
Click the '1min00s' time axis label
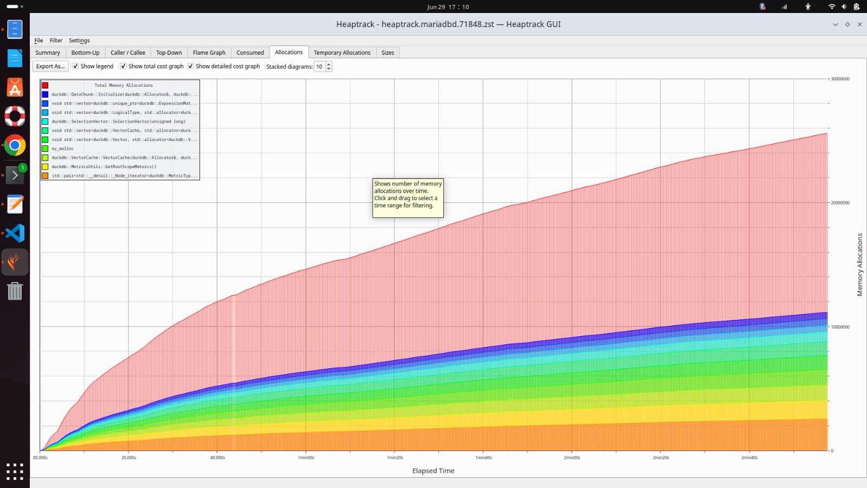coord(306,458)
